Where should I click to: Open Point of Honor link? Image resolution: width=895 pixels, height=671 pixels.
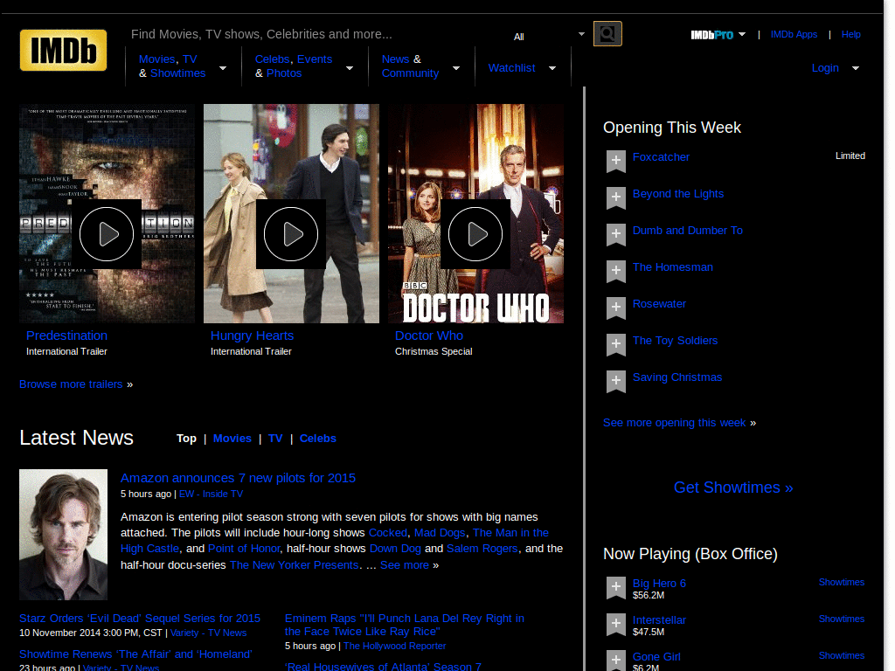(244, 549)
